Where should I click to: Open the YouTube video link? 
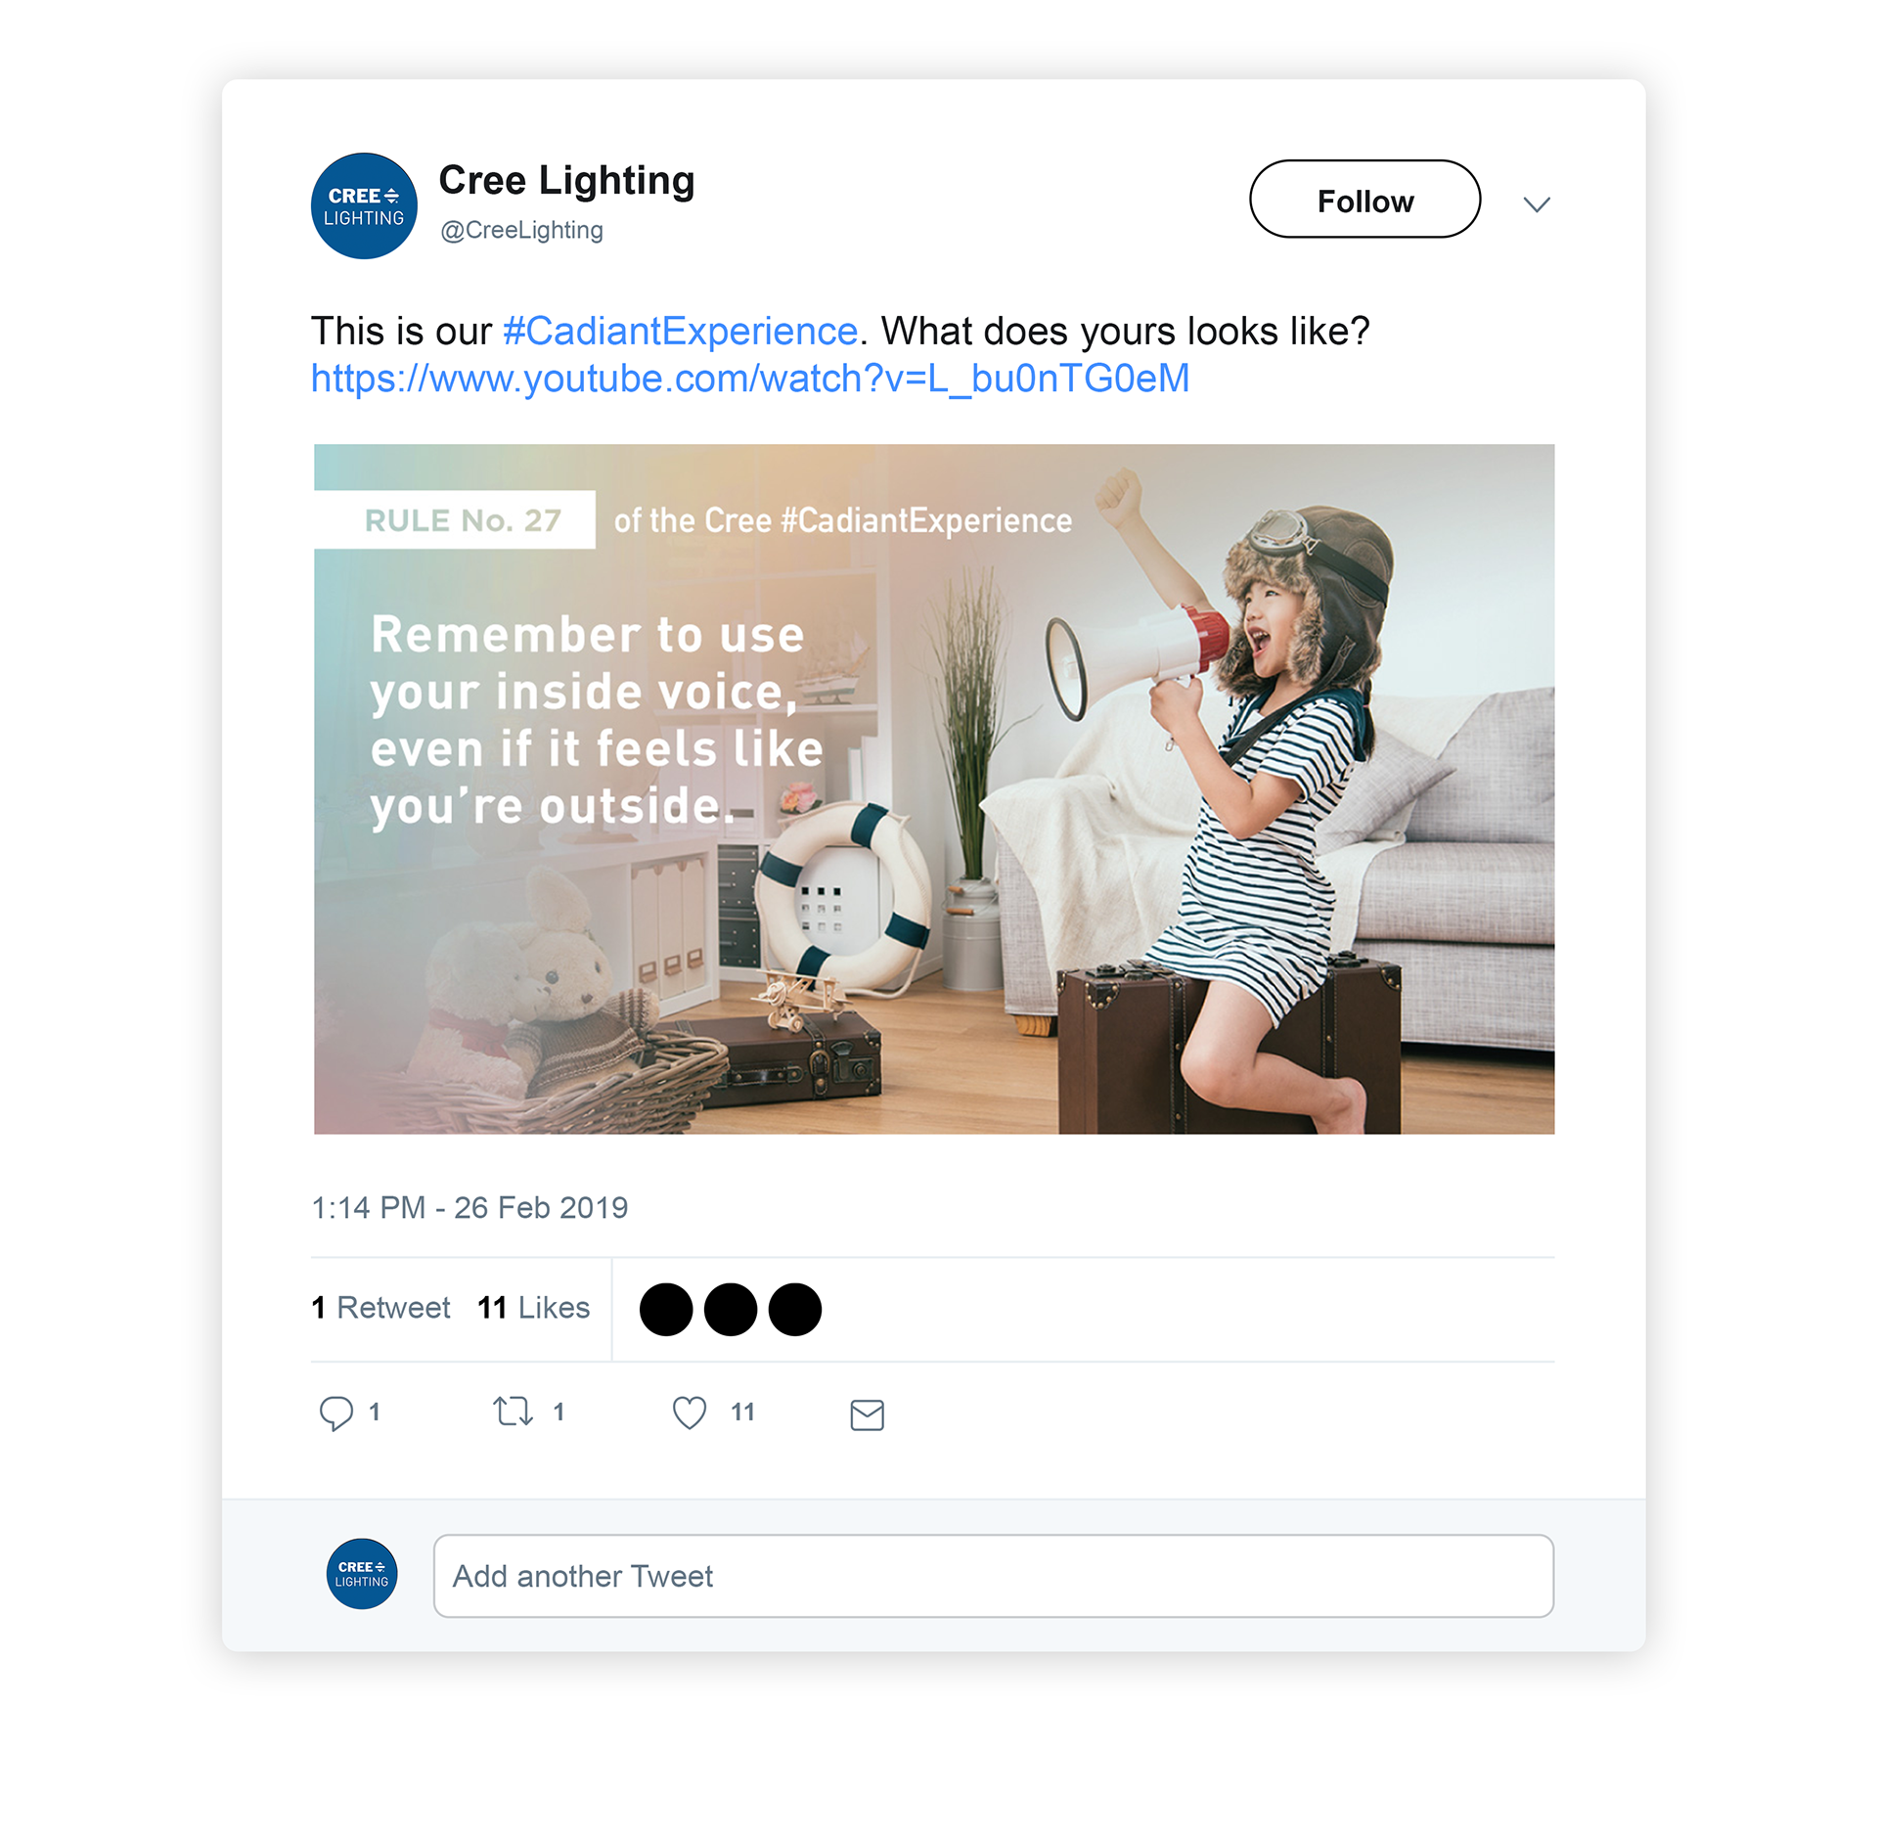point(750,379)
